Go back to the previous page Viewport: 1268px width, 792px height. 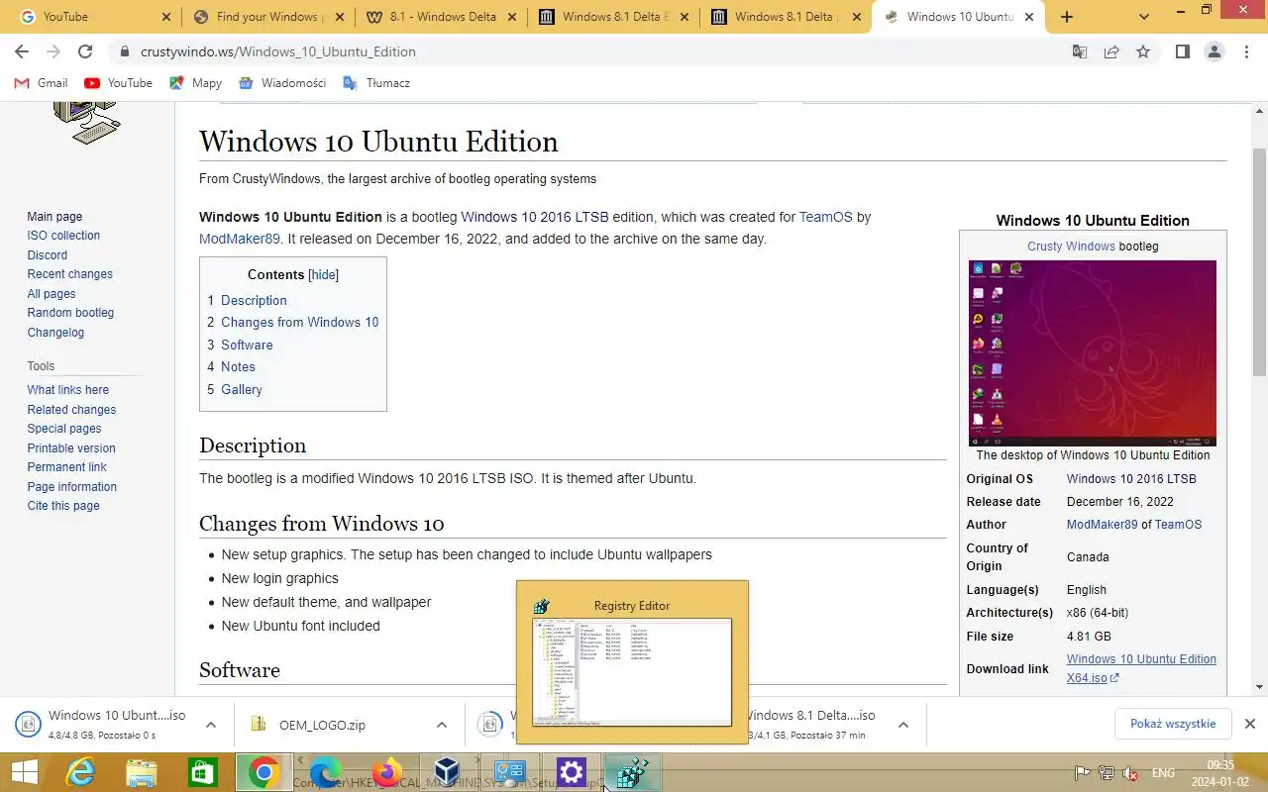22,51
